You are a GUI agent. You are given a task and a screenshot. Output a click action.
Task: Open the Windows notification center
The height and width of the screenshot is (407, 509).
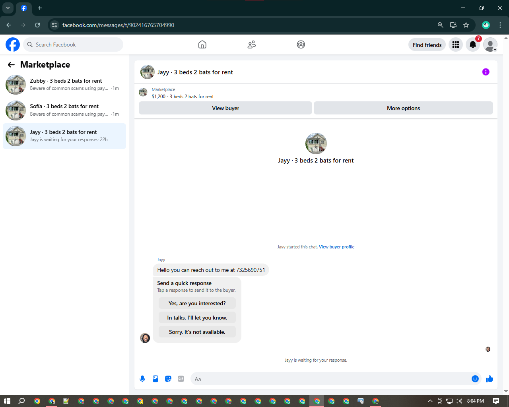pos(496,401)
